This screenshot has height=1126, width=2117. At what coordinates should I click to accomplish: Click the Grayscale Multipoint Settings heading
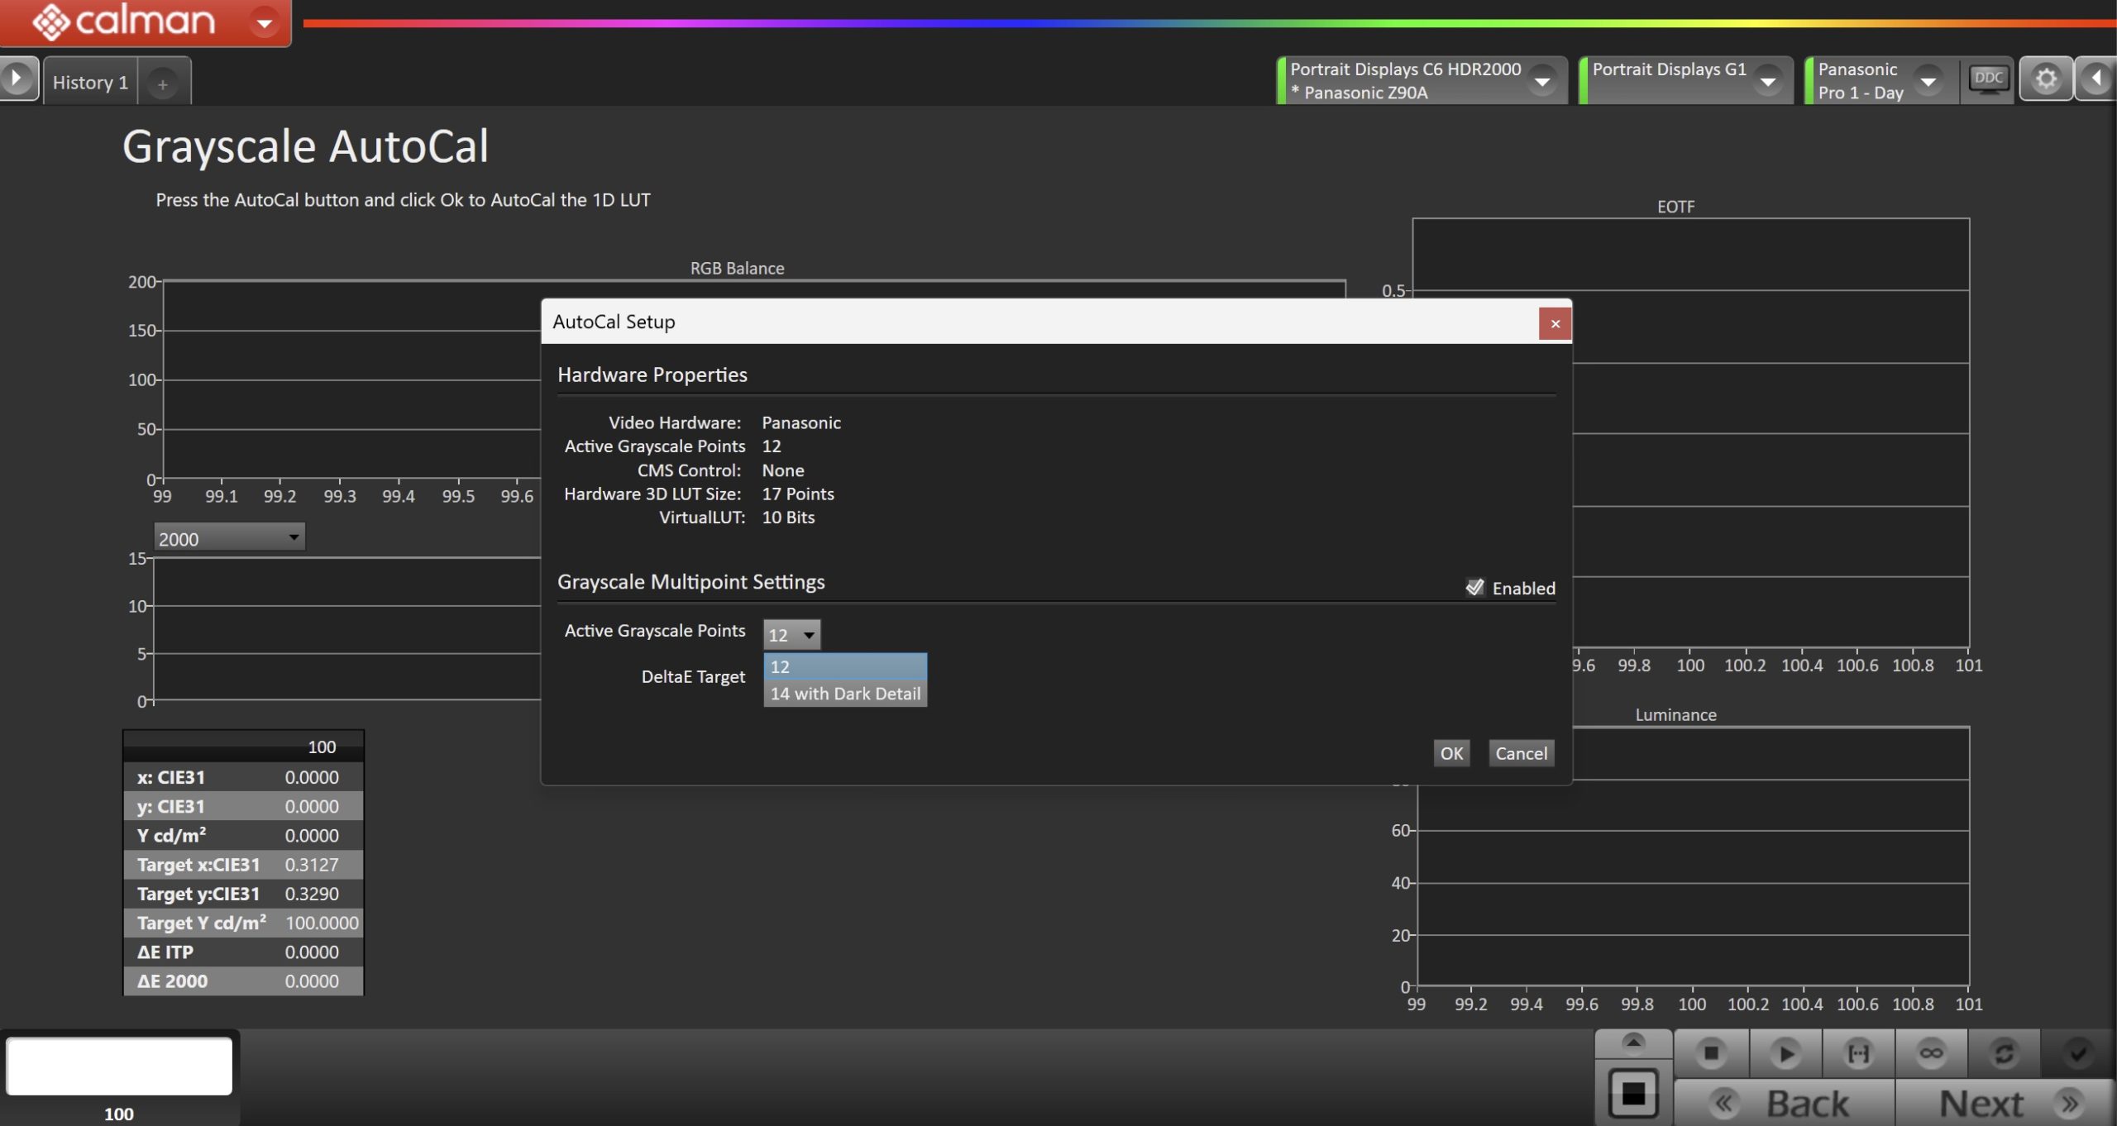point(691,582)
